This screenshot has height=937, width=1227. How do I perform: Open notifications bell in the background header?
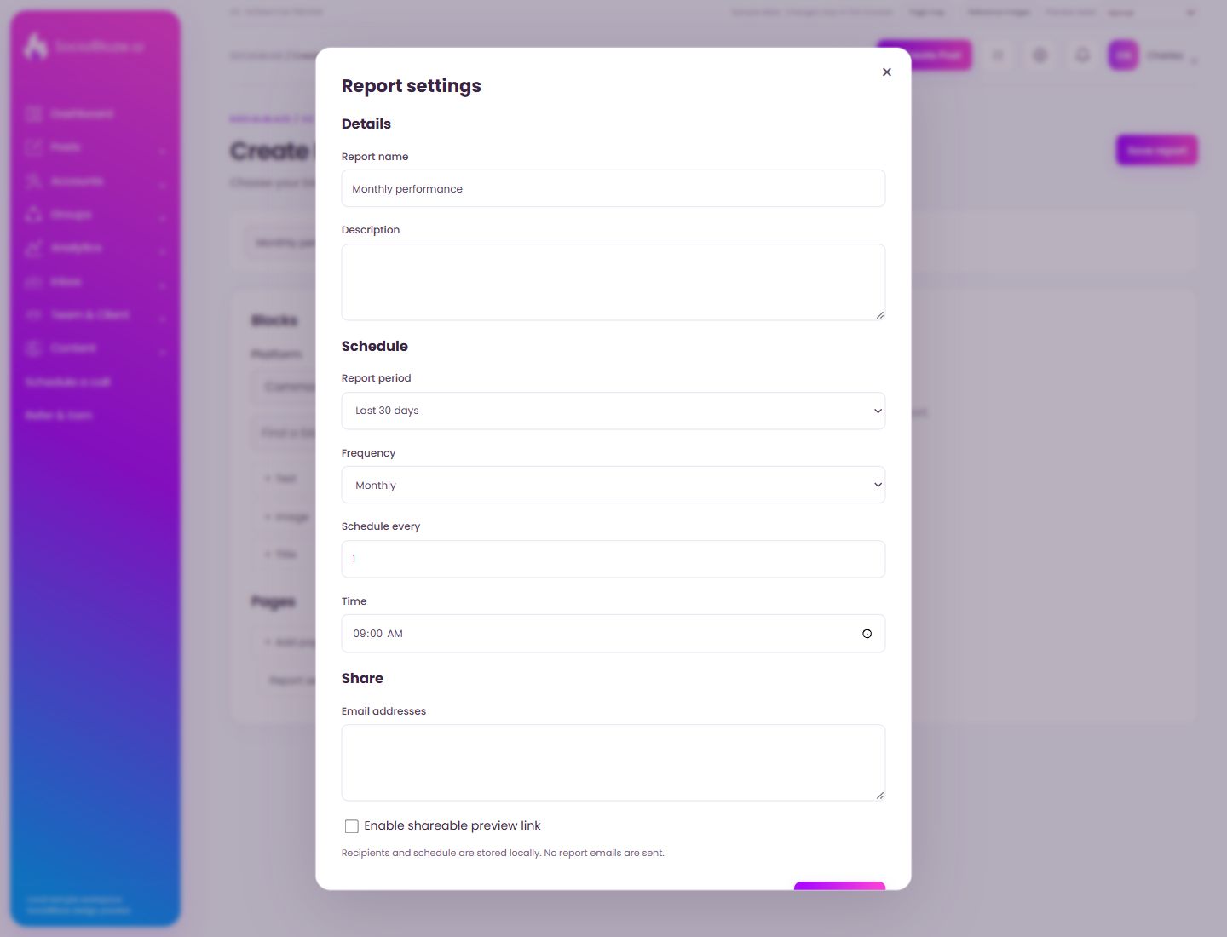pyautogui.click(x=1082, y=55)
